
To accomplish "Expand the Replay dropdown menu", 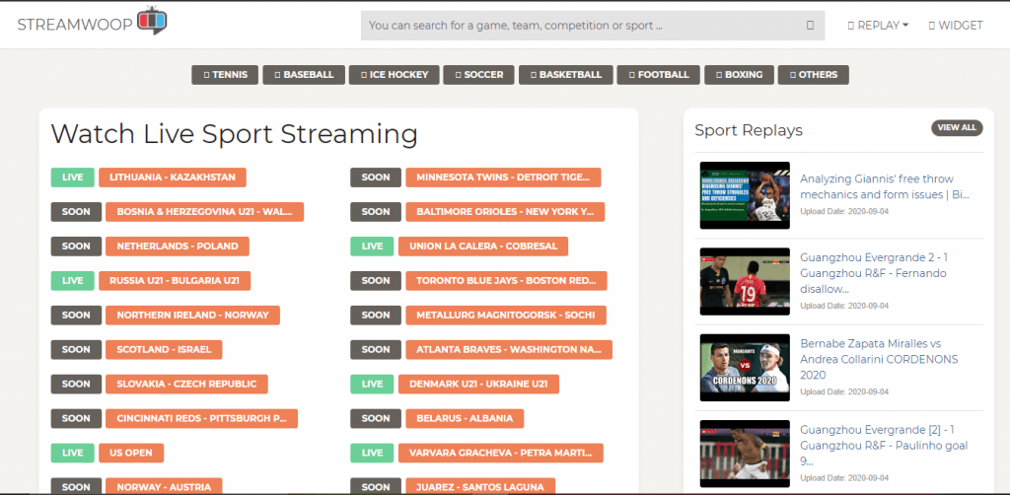I will point(878,26).
